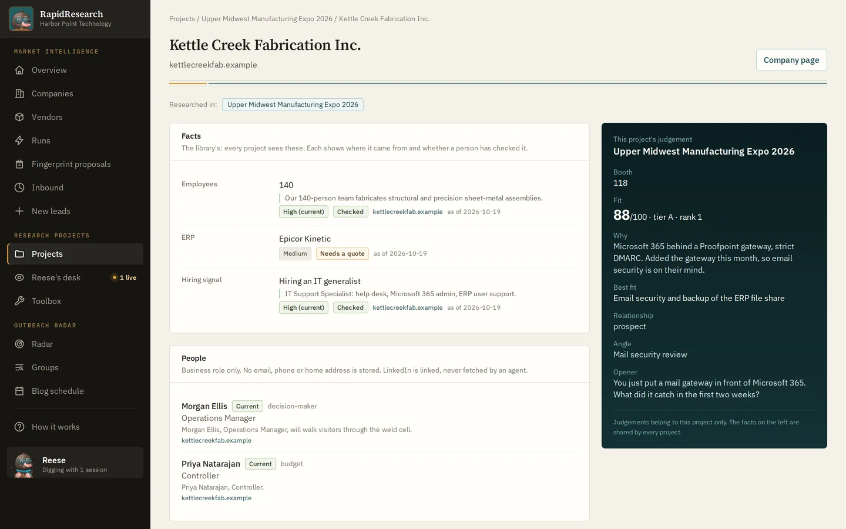Screen dimensions: 846x529
Task: Click the Fingerprint proposals clipboard icon
Action: tap(19, 164)
